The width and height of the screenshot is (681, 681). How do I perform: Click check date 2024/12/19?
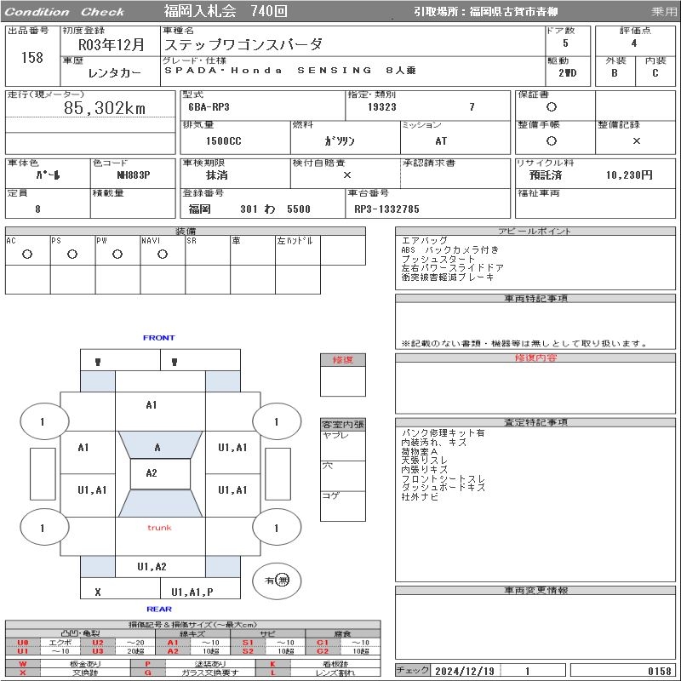click(464, 671)
